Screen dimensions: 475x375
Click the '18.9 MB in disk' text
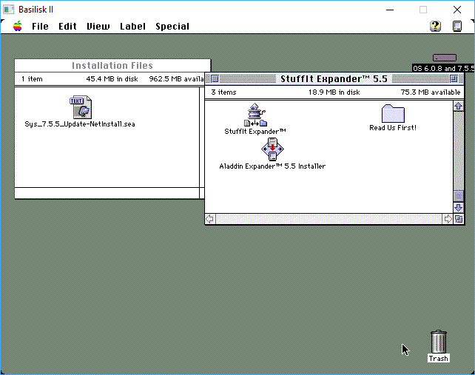click(334, 92)
